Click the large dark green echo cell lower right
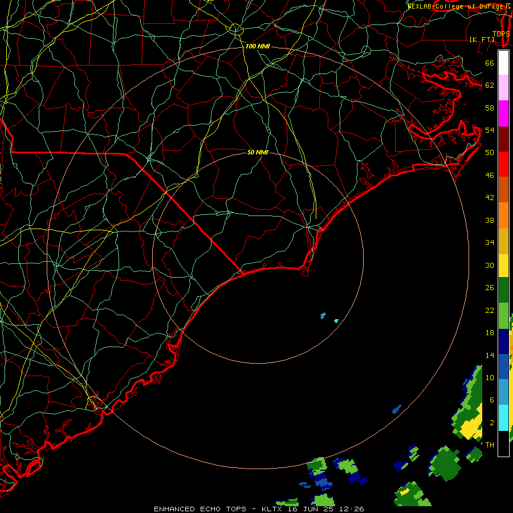Screen dimensions: 513x513 [x=445, y=463]
